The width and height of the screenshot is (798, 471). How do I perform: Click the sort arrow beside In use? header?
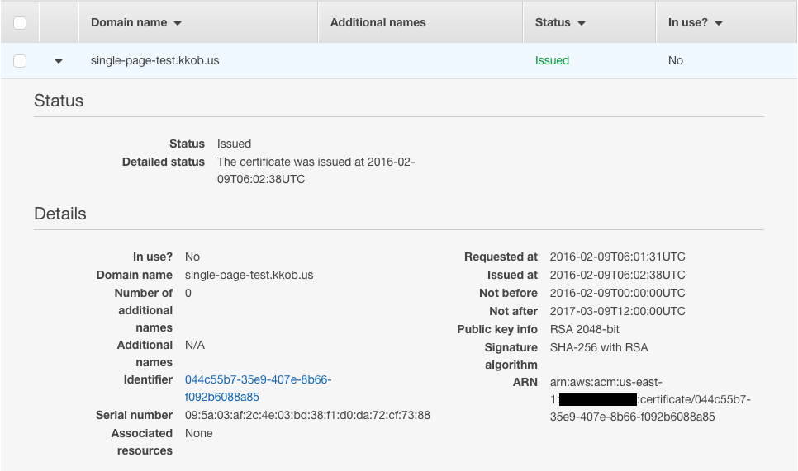[x=719, y=23]
